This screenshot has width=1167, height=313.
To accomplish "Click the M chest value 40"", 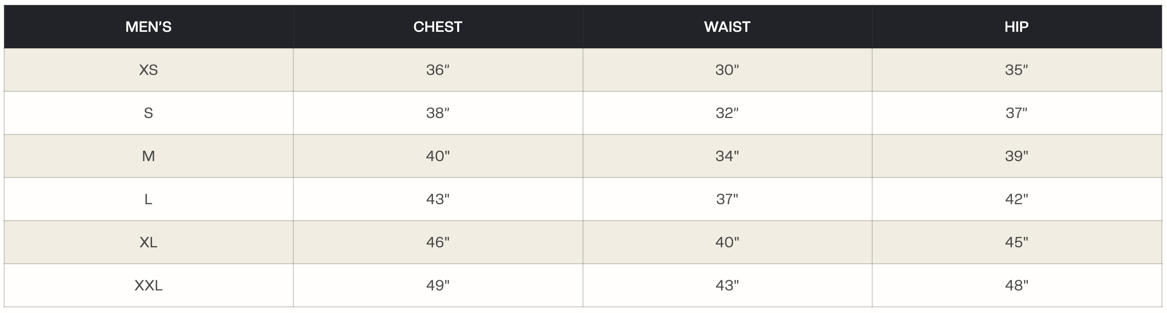I will coord(438,156).
